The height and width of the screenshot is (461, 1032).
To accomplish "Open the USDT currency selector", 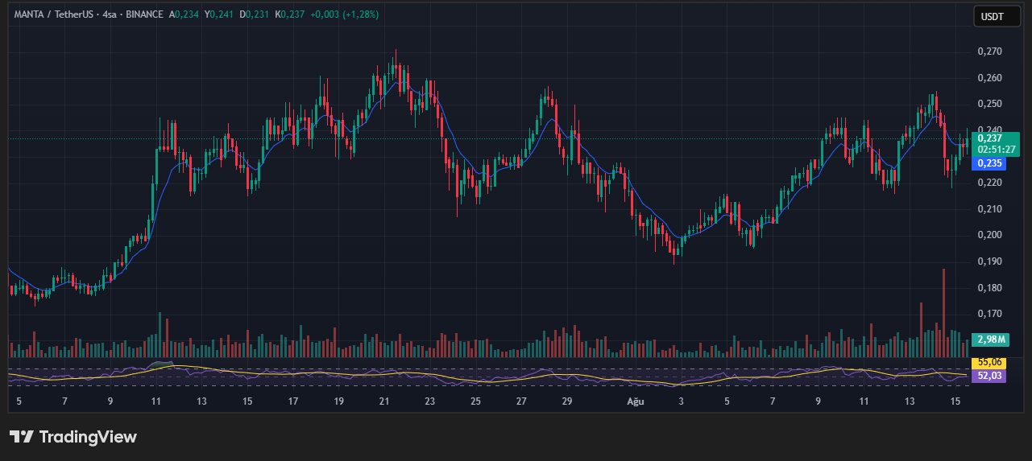I will 997,16.
